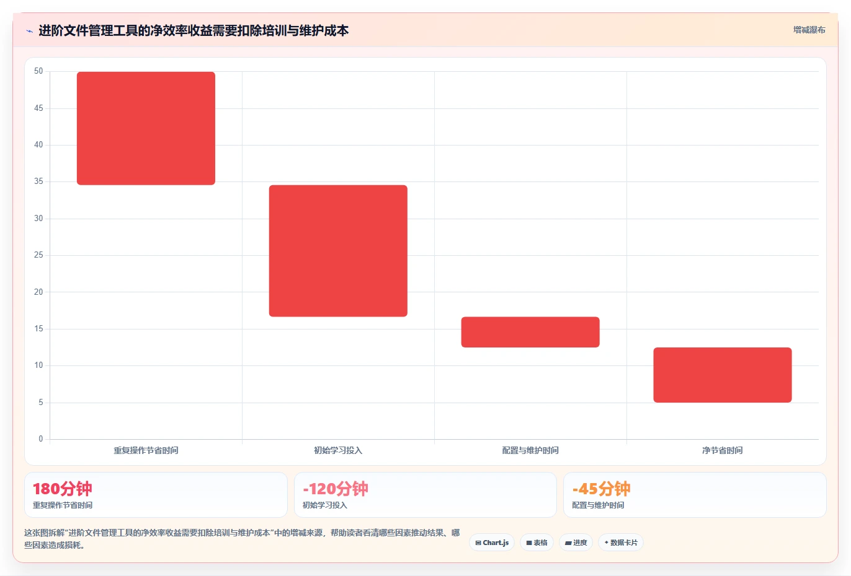851x576 pixels.
Task: Click the chart title 进阶文件管理工具的净效率收益
Action: [194, 30]
